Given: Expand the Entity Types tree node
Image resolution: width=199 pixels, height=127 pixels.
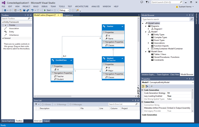Looking at the screenshot, I should click(x=148, y=35).
